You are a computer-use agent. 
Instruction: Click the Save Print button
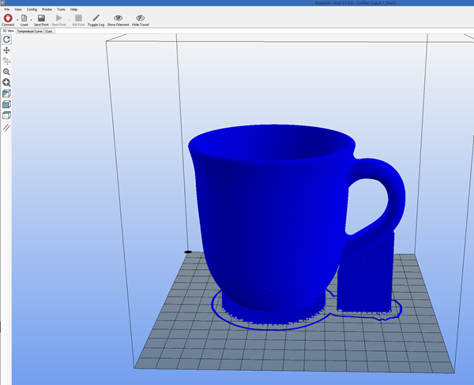(41, 20)
